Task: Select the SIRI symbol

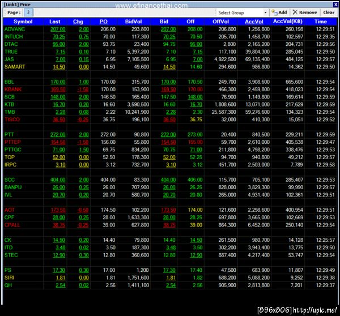Action: [x=9, y=278]
